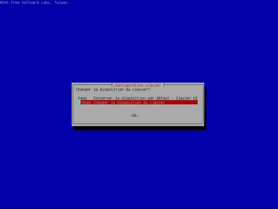This screenshot has width=278, height=209.
Task: Click the 'Configuration clavier' dialog title
Action: point(138,85)
